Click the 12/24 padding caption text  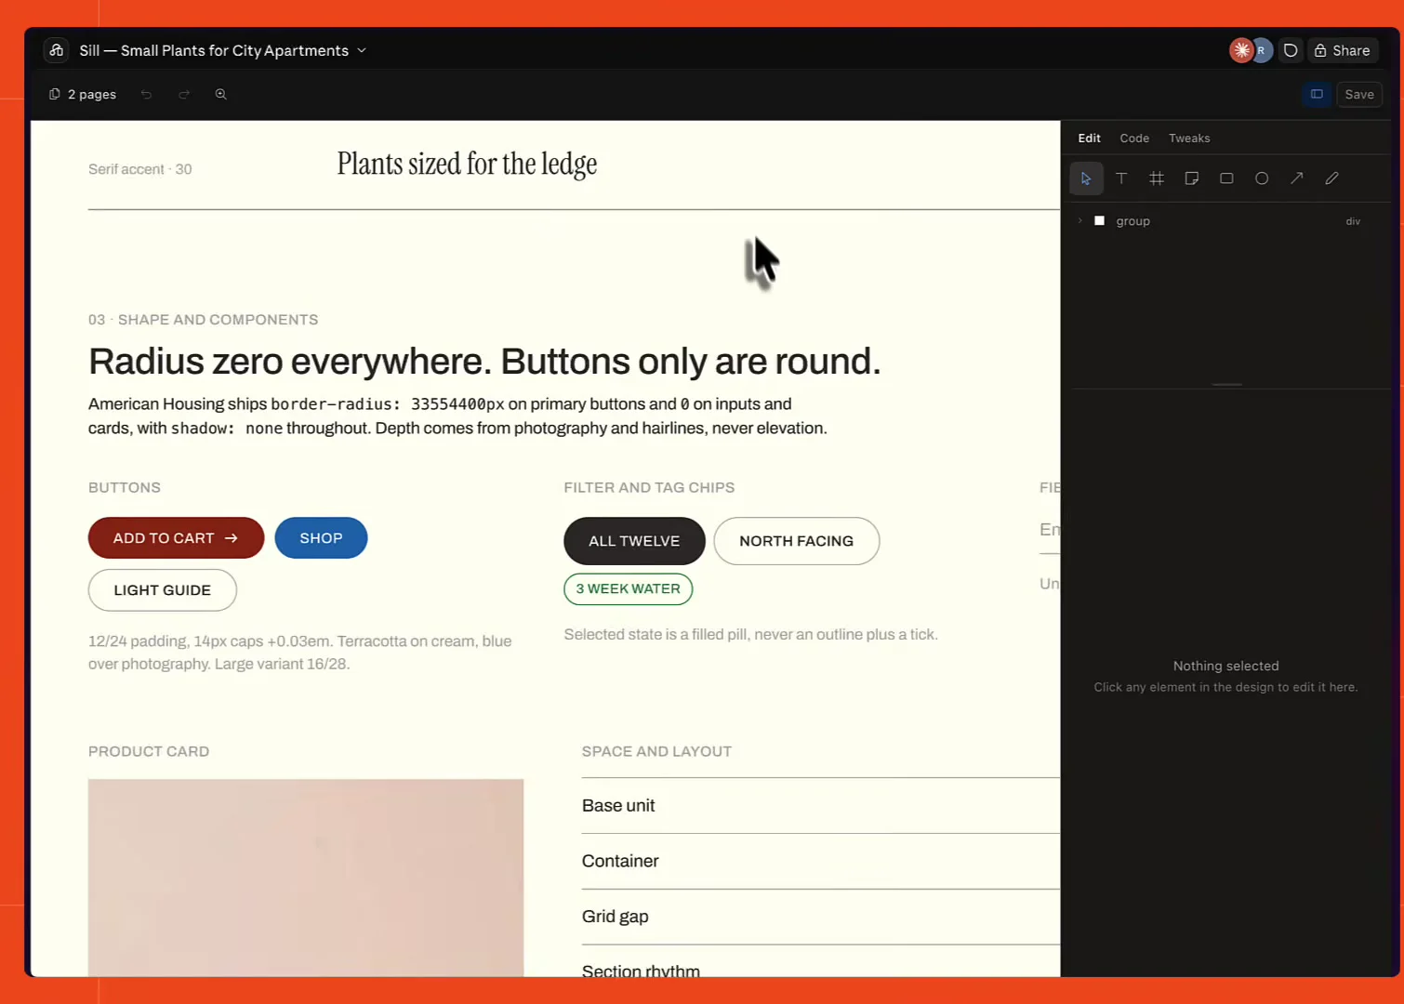pos(300,653)
